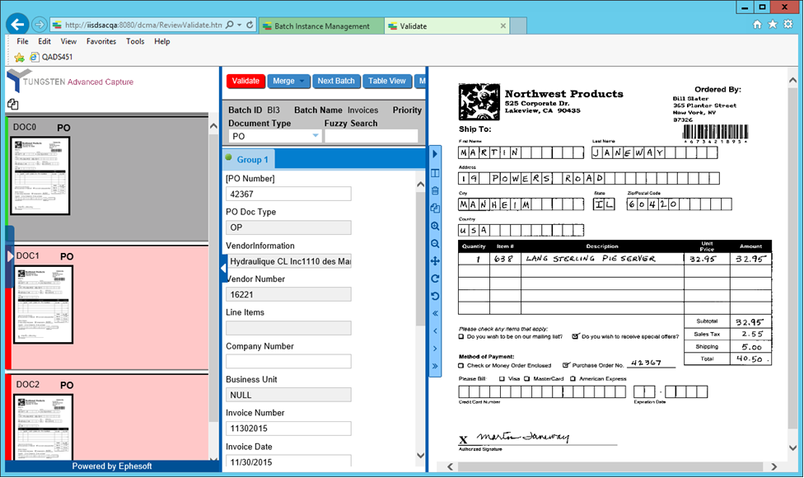Collapse the panel using left blue arrow
The width and height of the screenshot is (804, 478).
223,267
